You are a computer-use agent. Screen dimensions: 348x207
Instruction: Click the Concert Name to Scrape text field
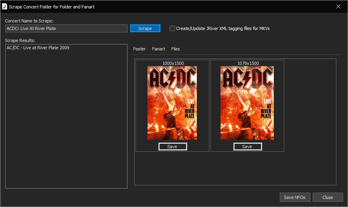66,28
